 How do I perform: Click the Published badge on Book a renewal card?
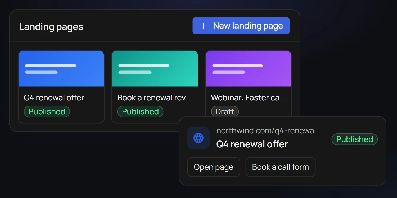pyautogui.click(x=140, y=111)
